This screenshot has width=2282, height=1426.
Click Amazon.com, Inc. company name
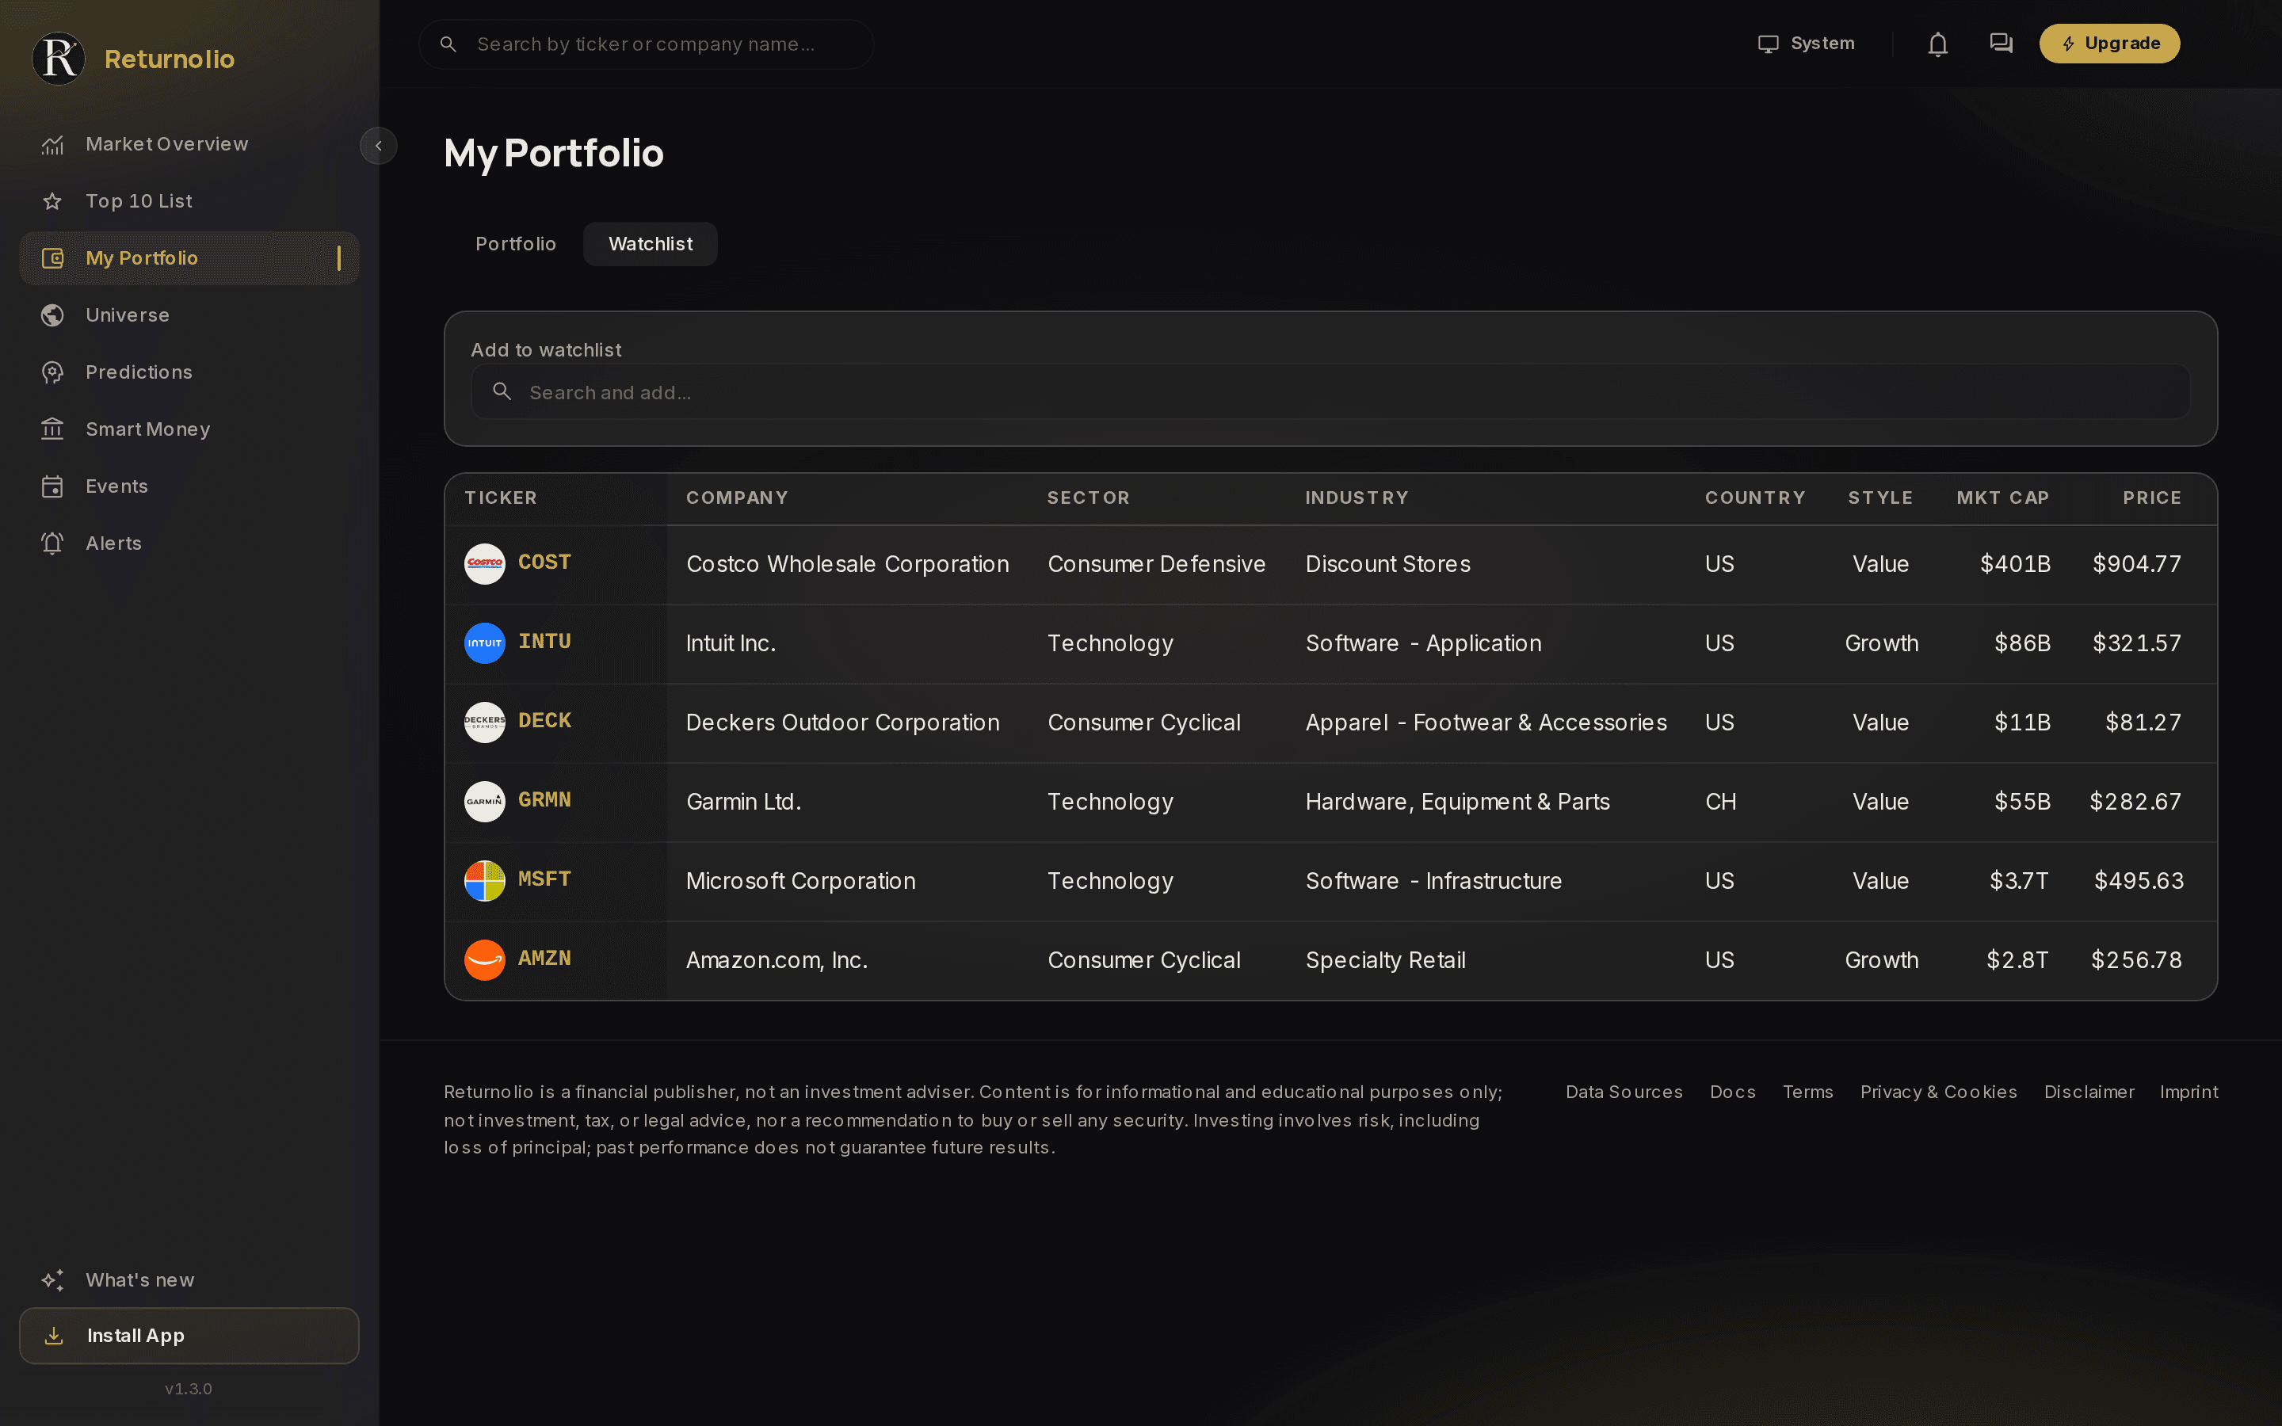[x=777, y=960]
